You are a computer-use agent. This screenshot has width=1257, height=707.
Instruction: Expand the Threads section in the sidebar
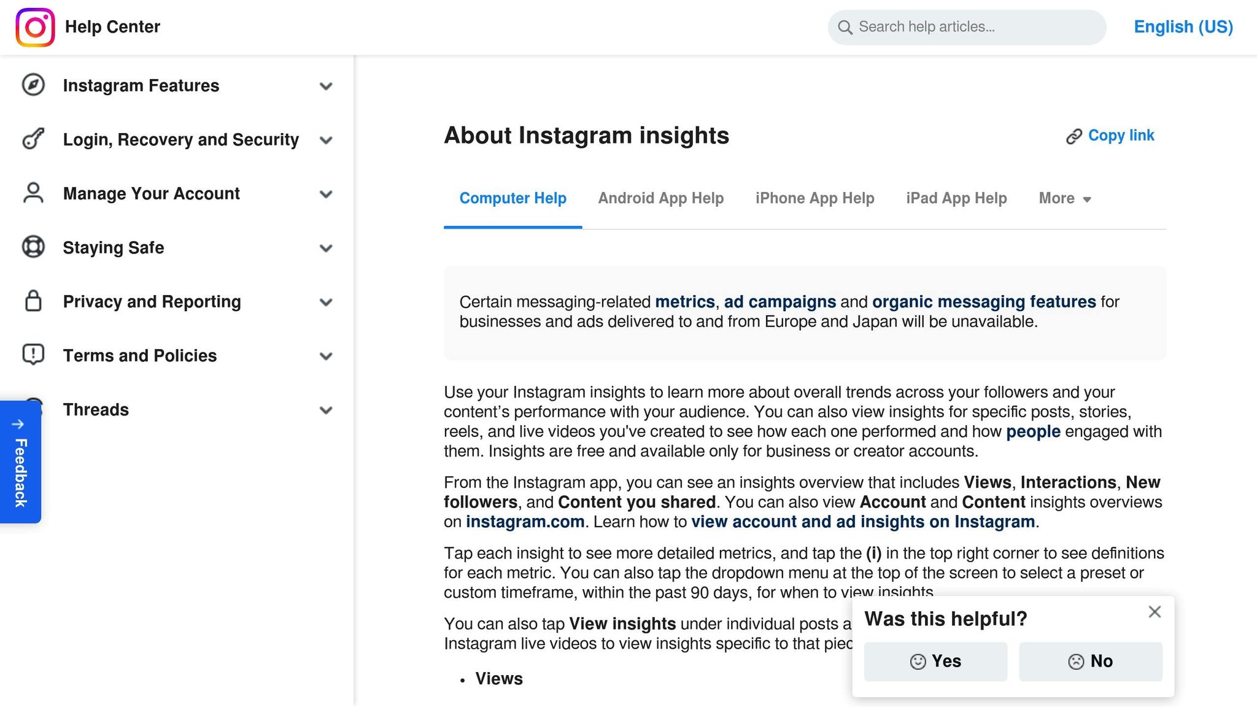326,410
